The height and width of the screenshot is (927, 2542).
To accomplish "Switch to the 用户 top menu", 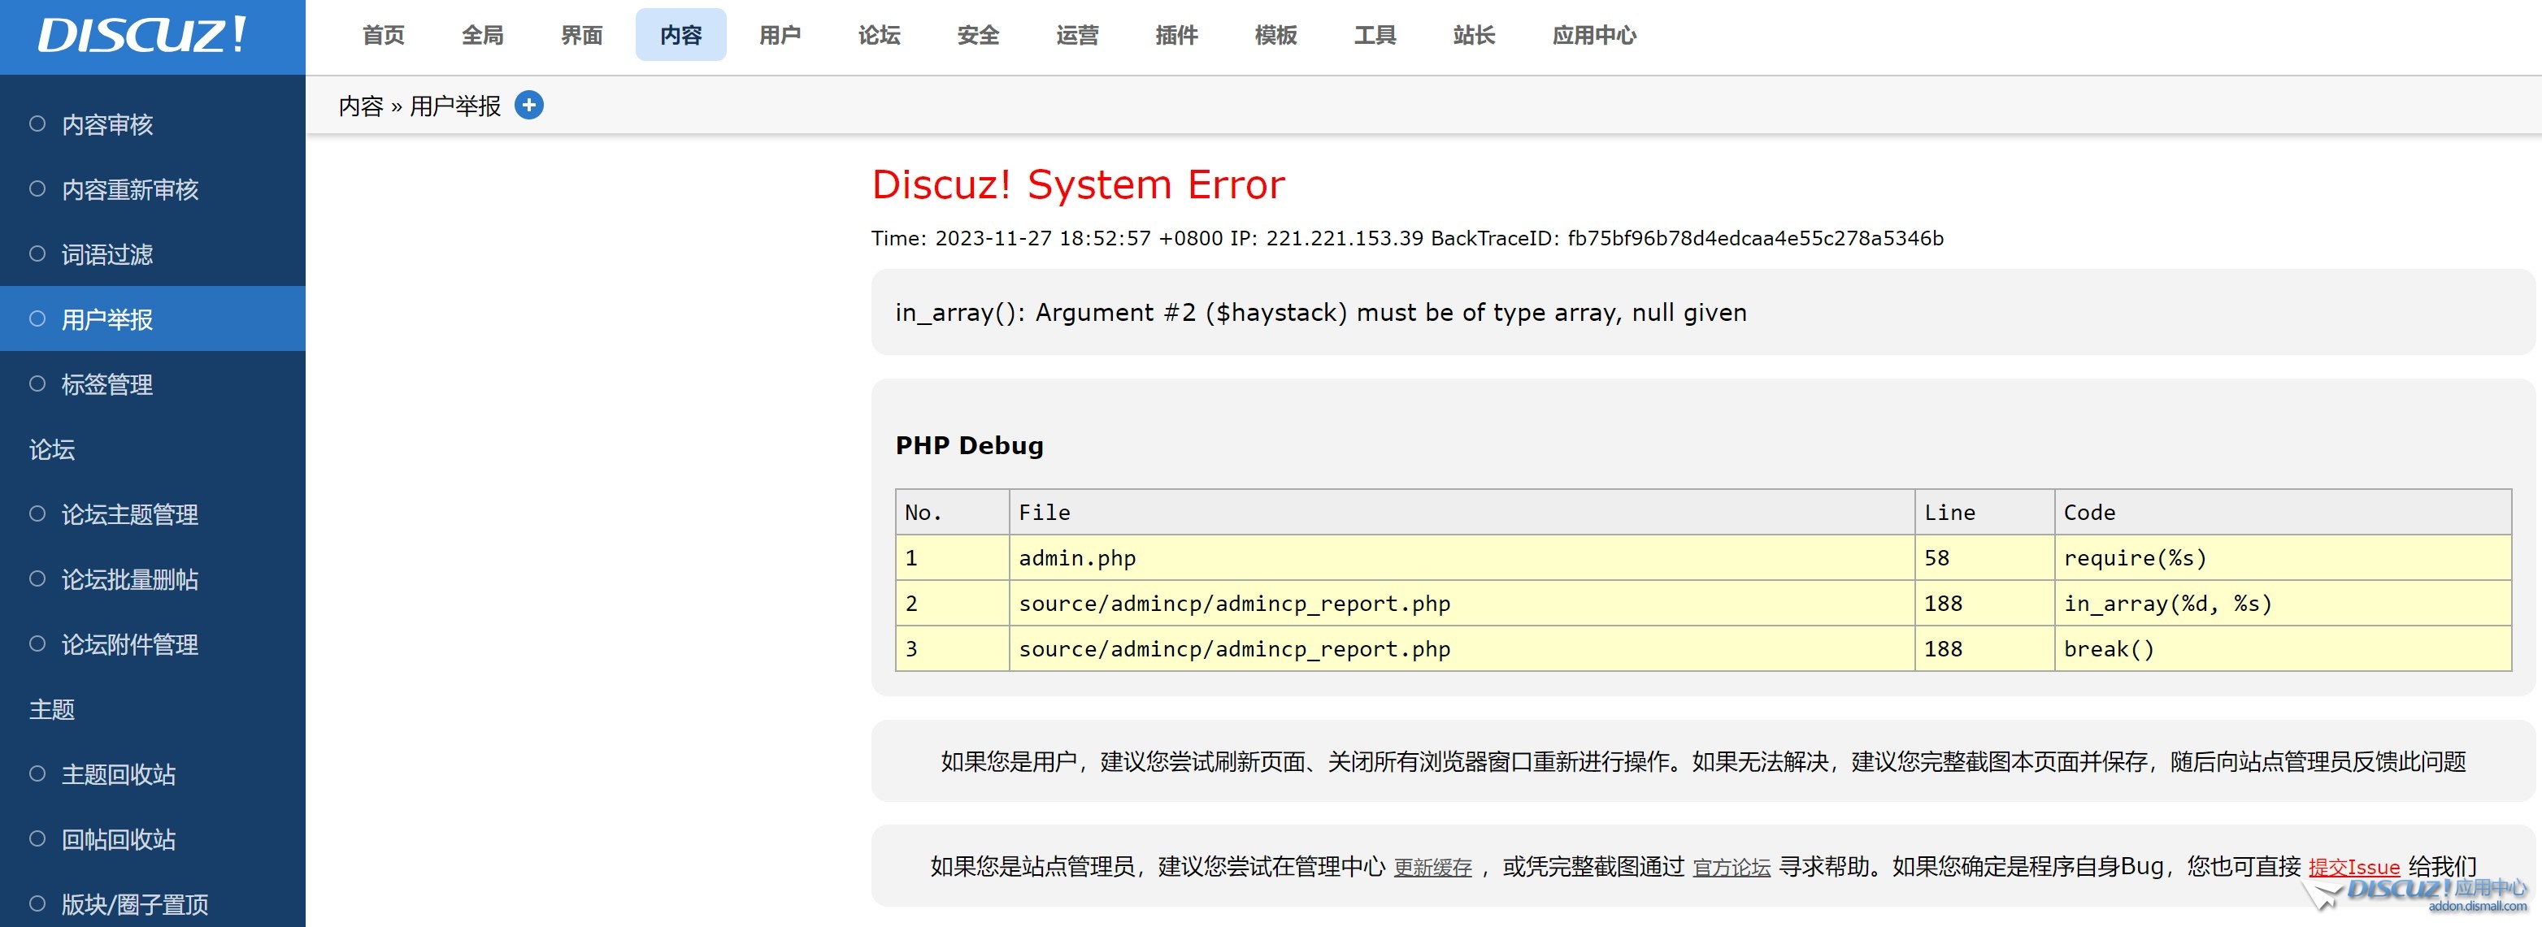I will click(x=780, y=36).
